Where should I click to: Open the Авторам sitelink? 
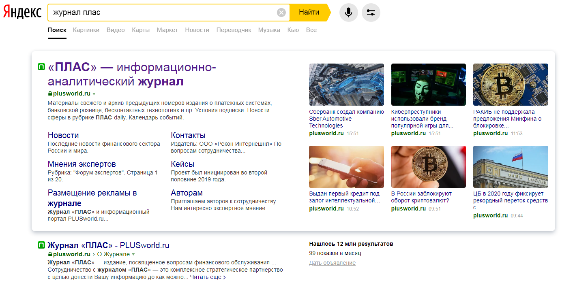(x=187, y=193)
